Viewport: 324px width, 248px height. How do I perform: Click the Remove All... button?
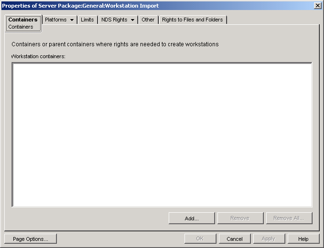point(289,218)
